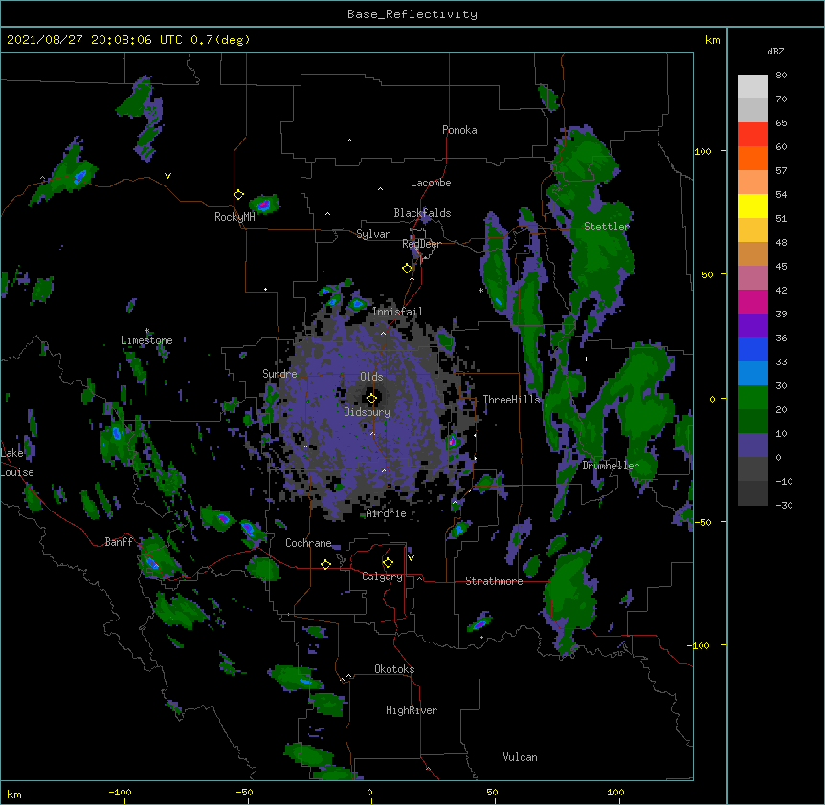Viewport: 825px width, 805px height.
Task: Click the Base_Reflectivity title
Action: pyautogui.click(x=412, y=14)
